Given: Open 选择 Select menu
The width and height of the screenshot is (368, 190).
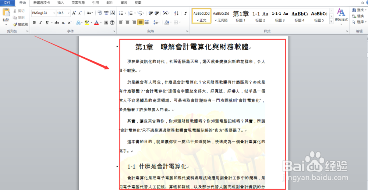Looking at the screenshot, I should [358, 22].
